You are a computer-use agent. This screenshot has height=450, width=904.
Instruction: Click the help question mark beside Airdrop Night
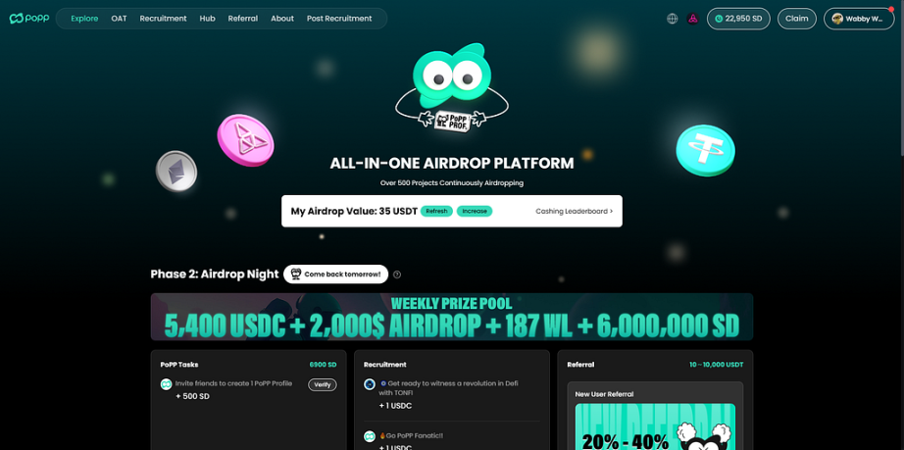(397, 275)
